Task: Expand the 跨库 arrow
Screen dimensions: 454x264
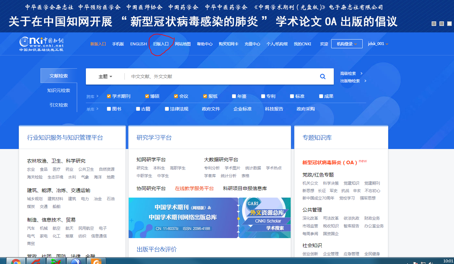Action: 98,96
